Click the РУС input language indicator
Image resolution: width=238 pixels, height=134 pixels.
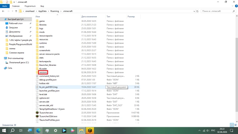[213, 130]
